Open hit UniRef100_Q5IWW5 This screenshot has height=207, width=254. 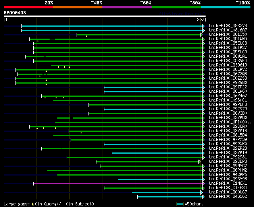click(228, 39)
